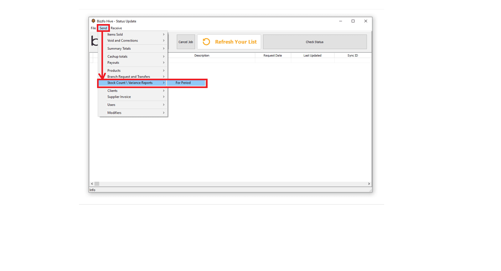Viewport: 501px width, 271px height.
Task: Expand Items Sold submenu arrow
Action: pyautogui.click(x=163, y=34)
